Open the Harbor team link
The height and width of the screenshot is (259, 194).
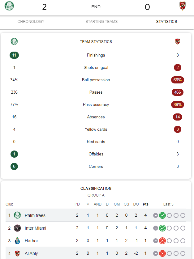pyautogui.click(x=32, y=241)
